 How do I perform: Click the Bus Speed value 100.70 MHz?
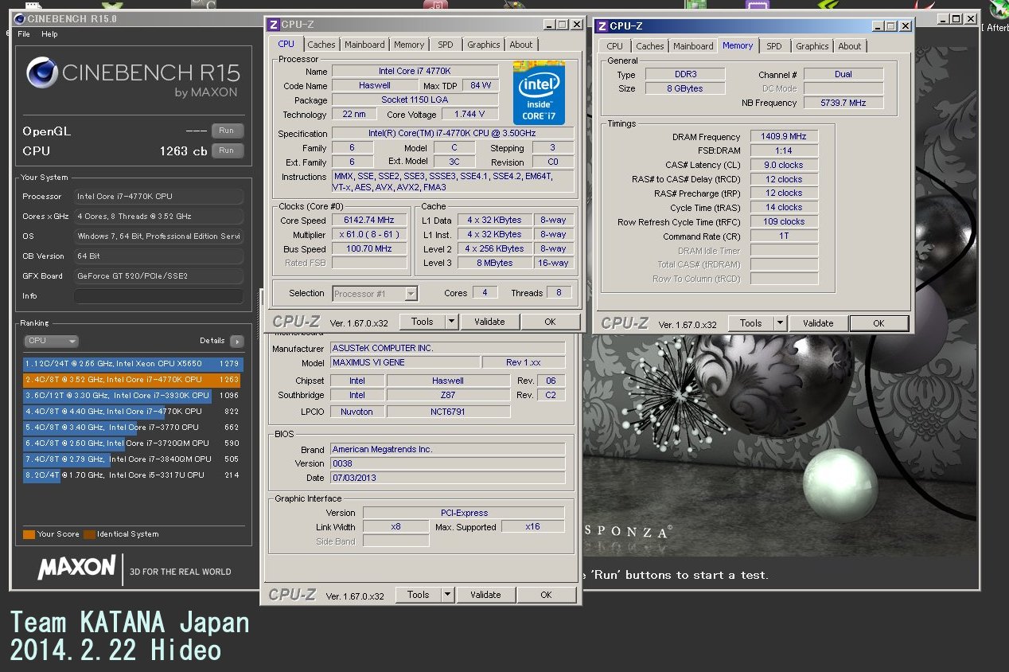pyautogui.click(x=369, y=249)
